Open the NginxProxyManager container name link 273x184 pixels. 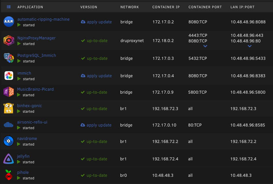[36, 38]
